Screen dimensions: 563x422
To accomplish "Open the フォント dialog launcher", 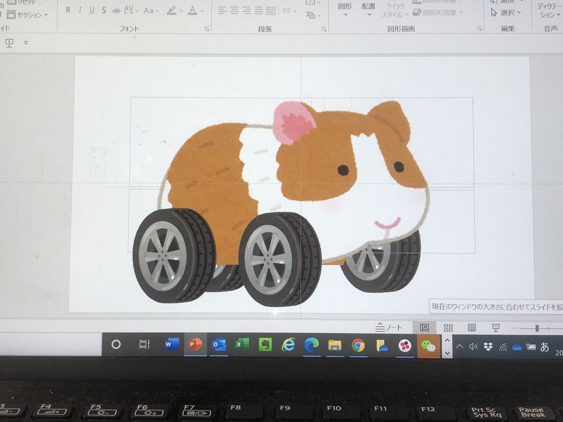I will click(207, 29).
